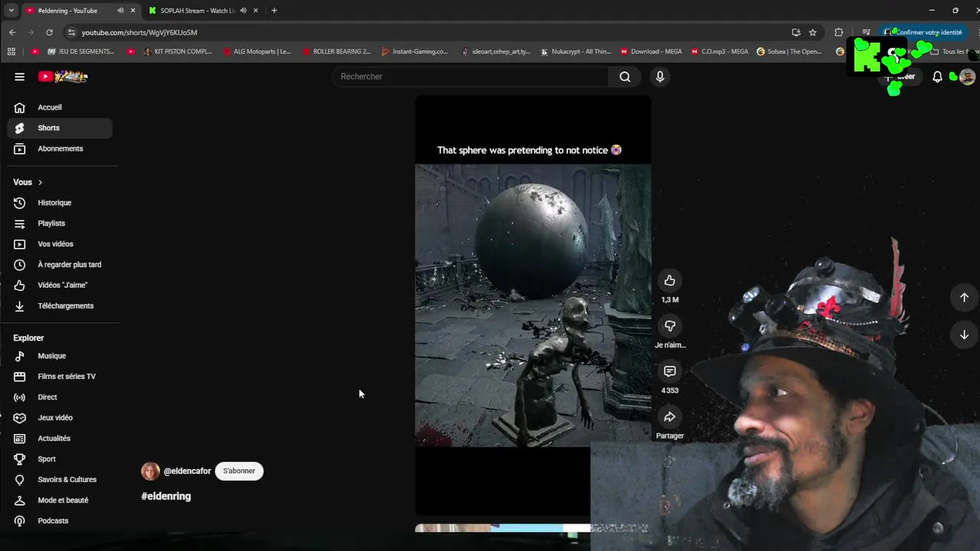Click the Partager share arrow
This screenshot has height=551, width=980.
pos(670,416)
